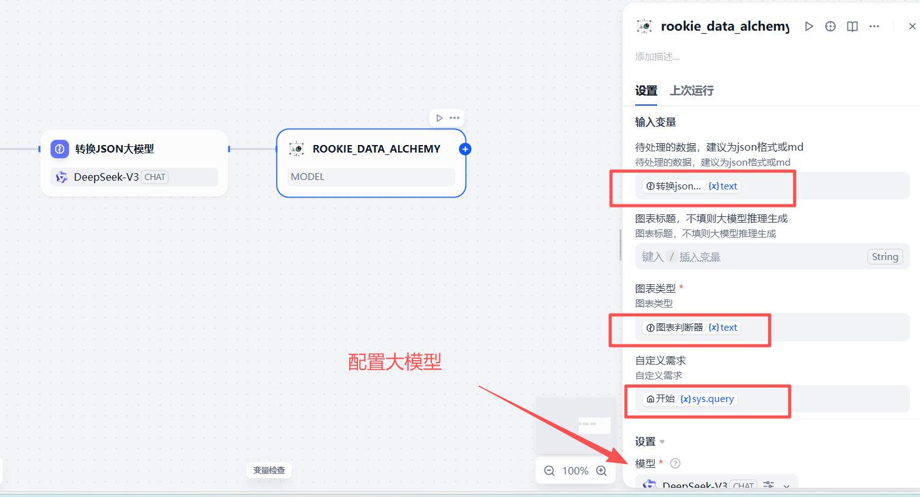Select the ROOKIE_DATA_ALCHEMY node title
Image resolution: width=920 pixels, height=497 pixels.
click(377, 149)
